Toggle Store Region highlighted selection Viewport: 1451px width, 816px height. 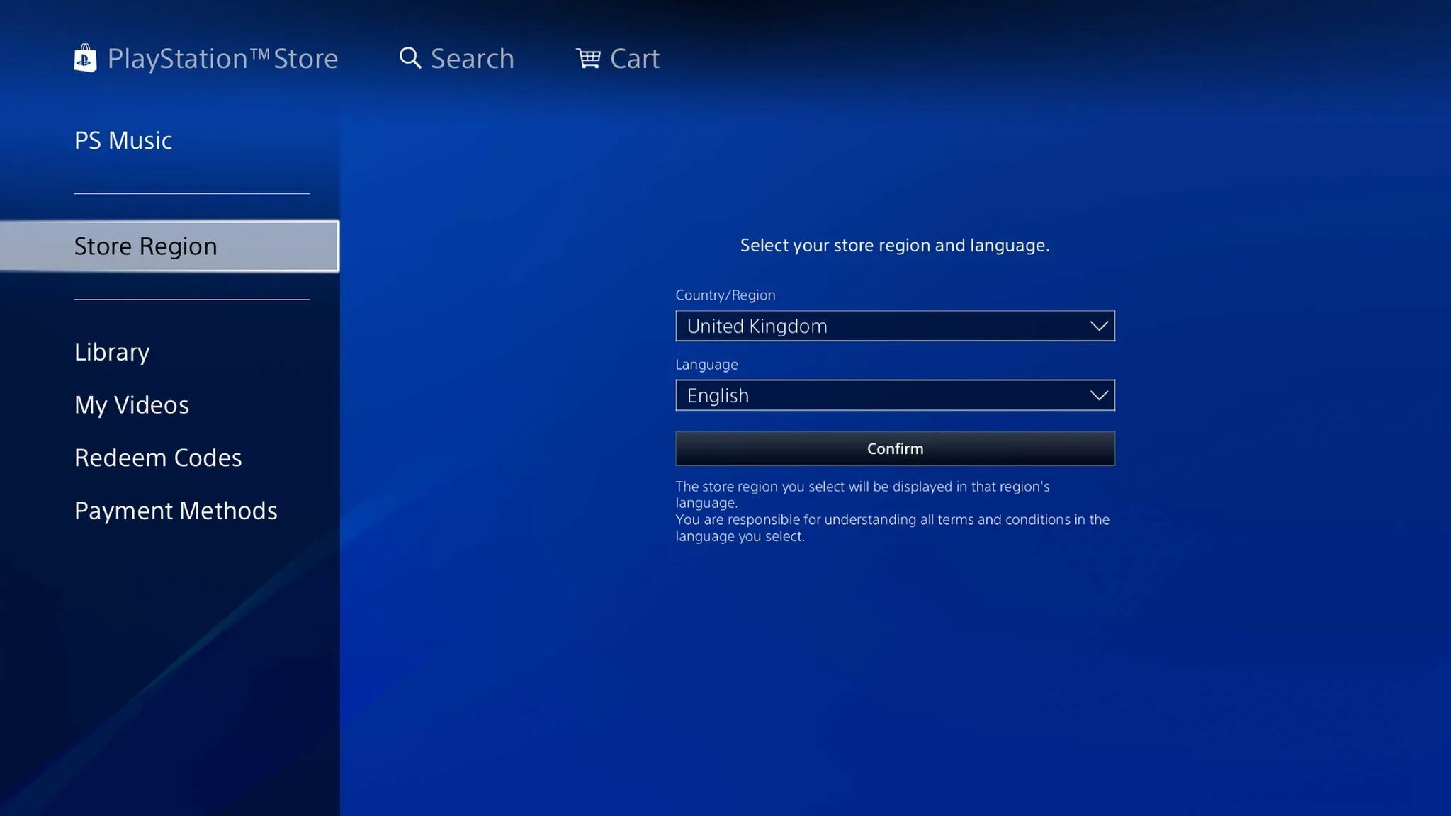point(169,246)
